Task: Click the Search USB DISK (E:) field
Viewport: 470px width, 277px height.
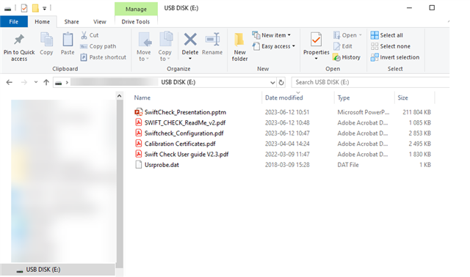Action: [x=370, y=82]
